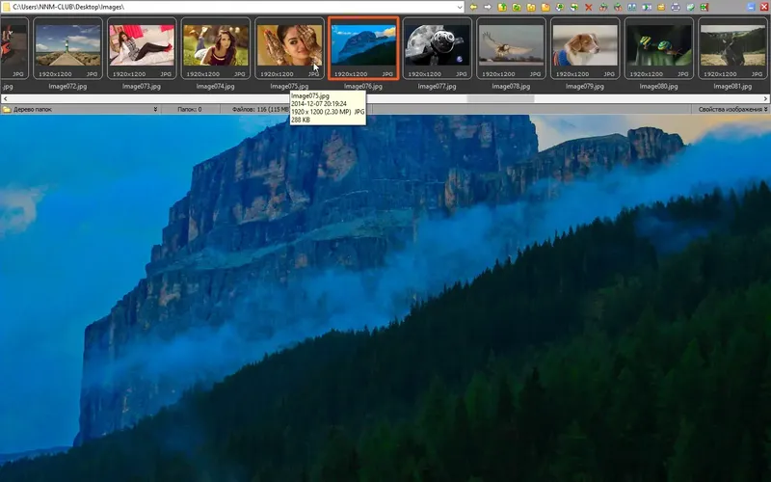Click the large mountain preview image
771x482 pixels.
coord(385,298)
